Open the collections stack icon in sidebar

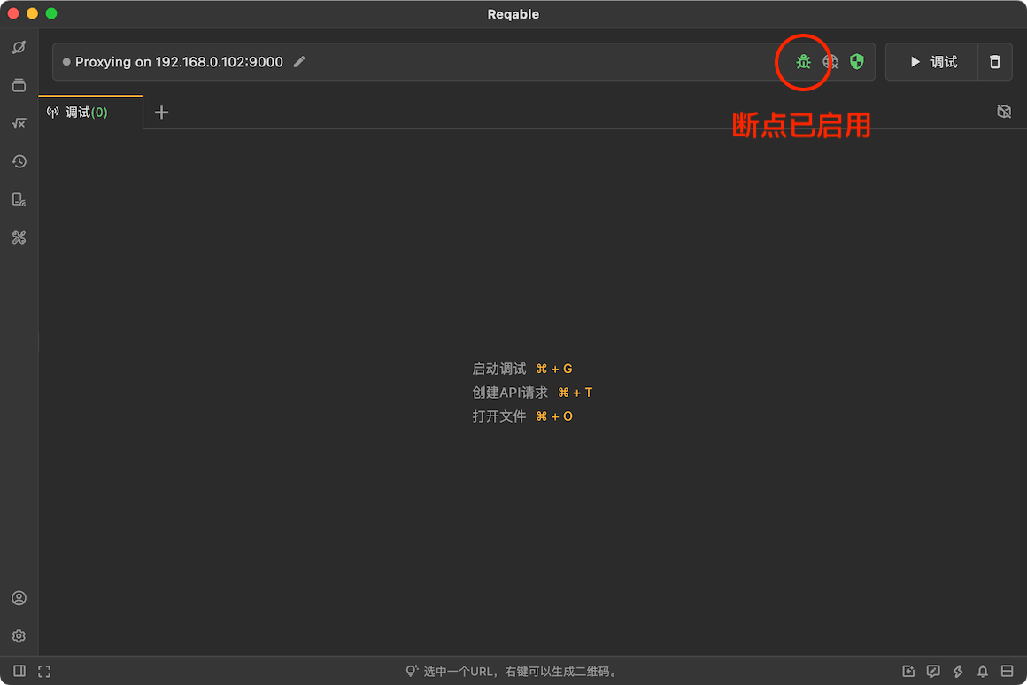click(19, 85)
